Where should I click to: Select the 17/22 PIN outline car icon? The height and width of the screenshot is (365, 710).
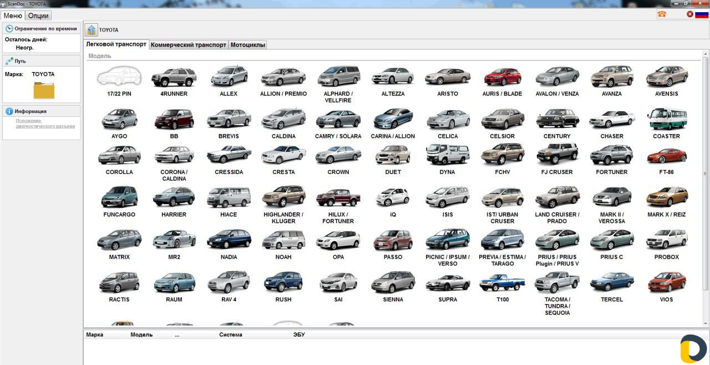(x=119, y=76)
